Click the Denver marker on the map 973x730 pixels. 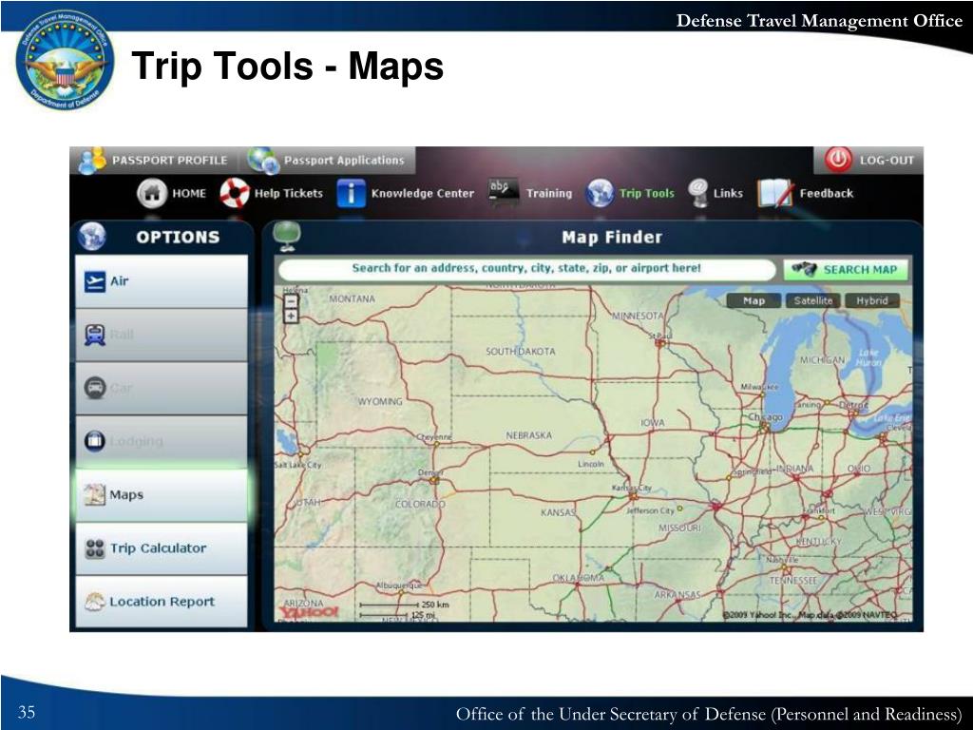[435, 480]
